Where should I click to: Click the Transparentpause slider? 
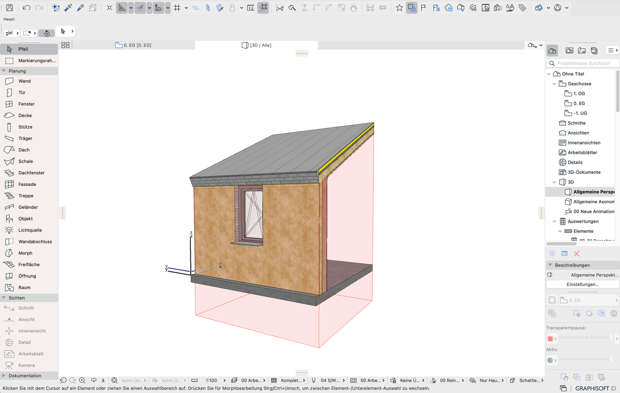coord(586,338)
